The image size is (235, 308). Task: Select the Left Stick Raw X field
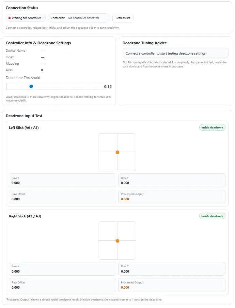click(62, 180)
